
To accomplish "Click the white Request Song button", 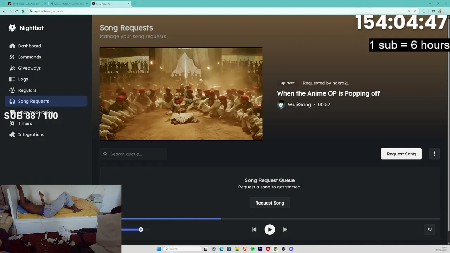I will (x=401, y=154).
